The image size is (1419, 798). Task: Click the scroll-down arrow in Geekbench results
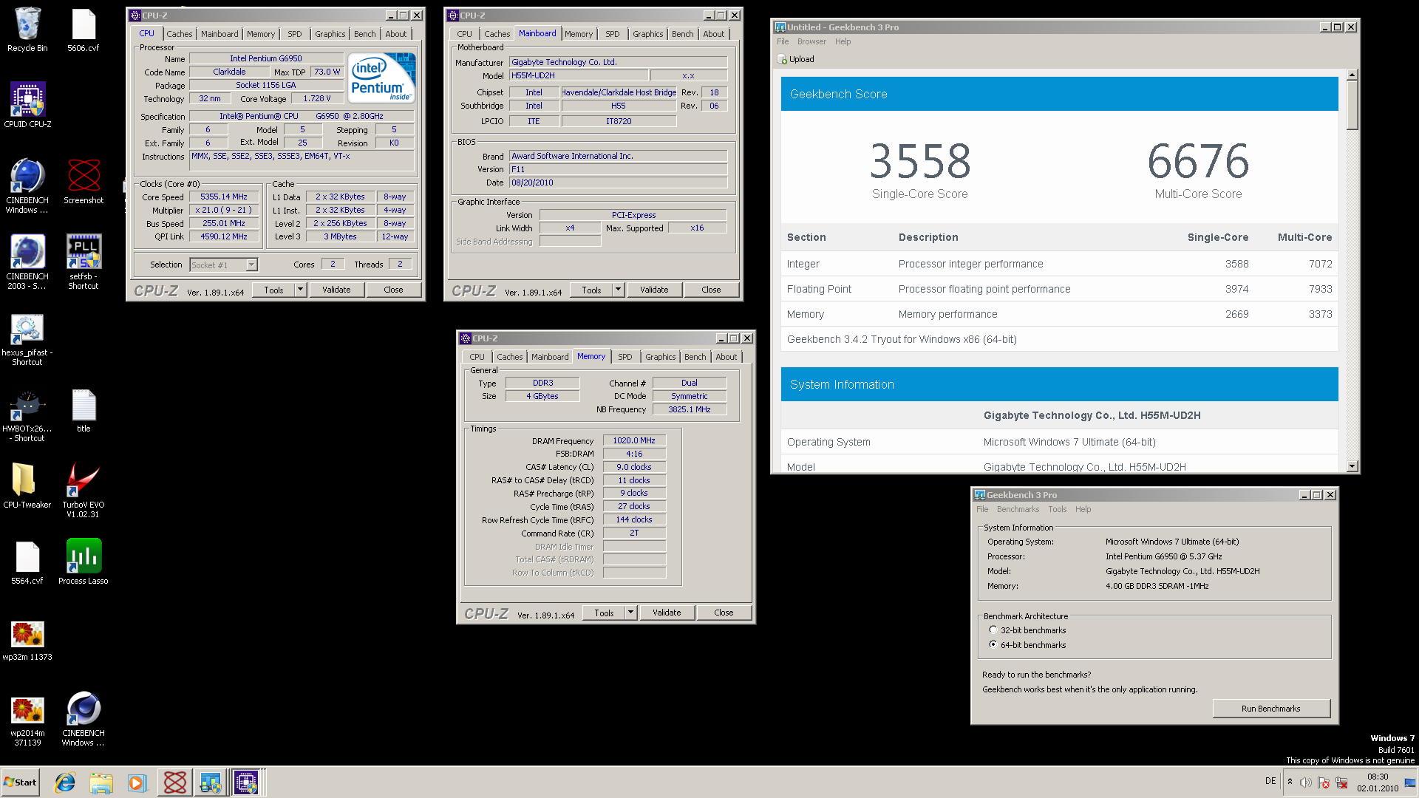coord(1352,466)
